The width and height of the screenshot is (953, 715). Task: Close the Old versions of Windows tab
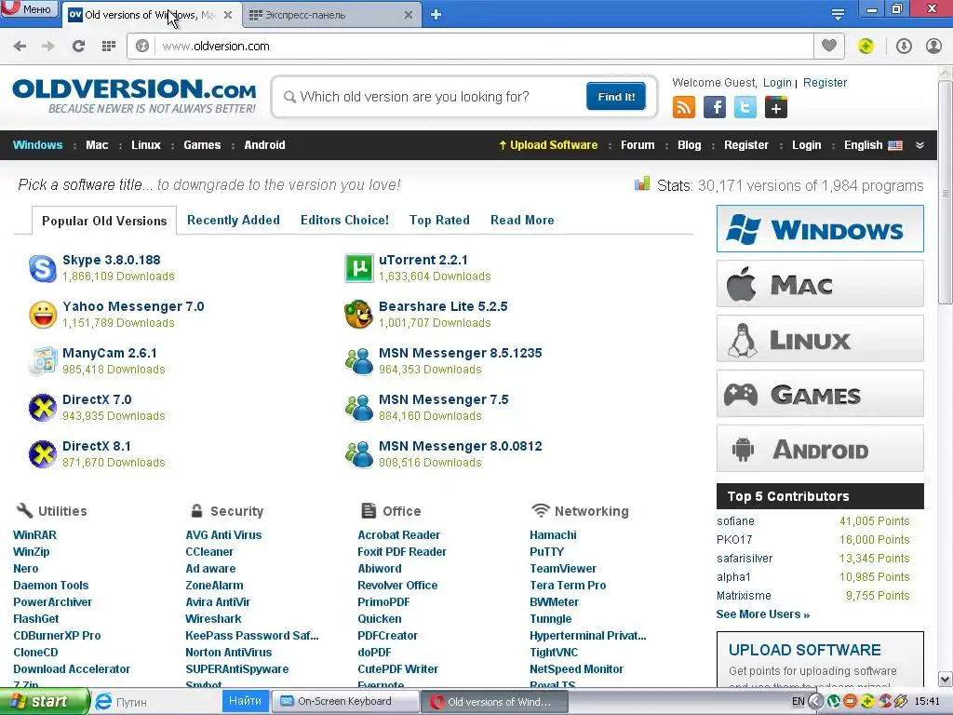pos(228,15)
